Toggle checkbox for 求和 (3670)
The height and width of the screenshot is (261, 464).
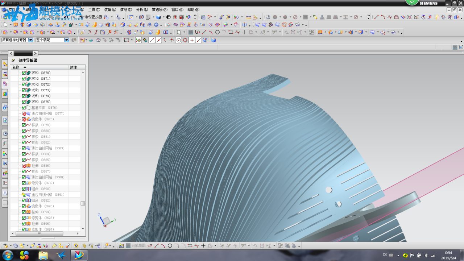click(24, 73)
